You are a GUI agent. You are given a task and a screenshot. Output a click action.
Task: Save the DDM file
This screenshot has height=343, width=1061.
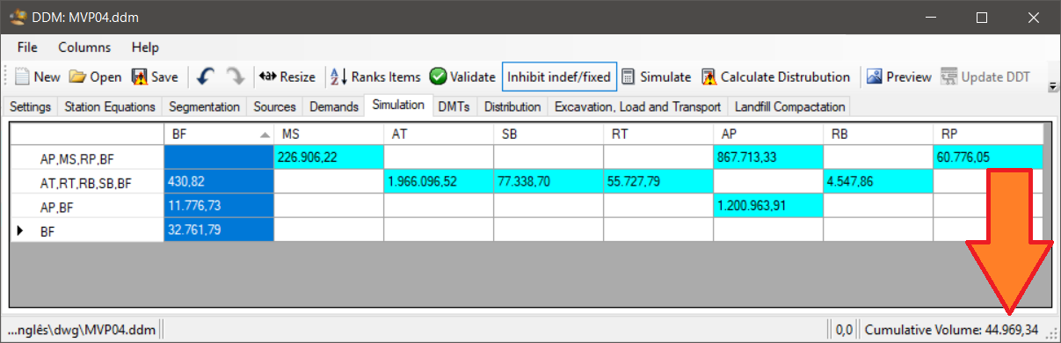pos(155,77)
